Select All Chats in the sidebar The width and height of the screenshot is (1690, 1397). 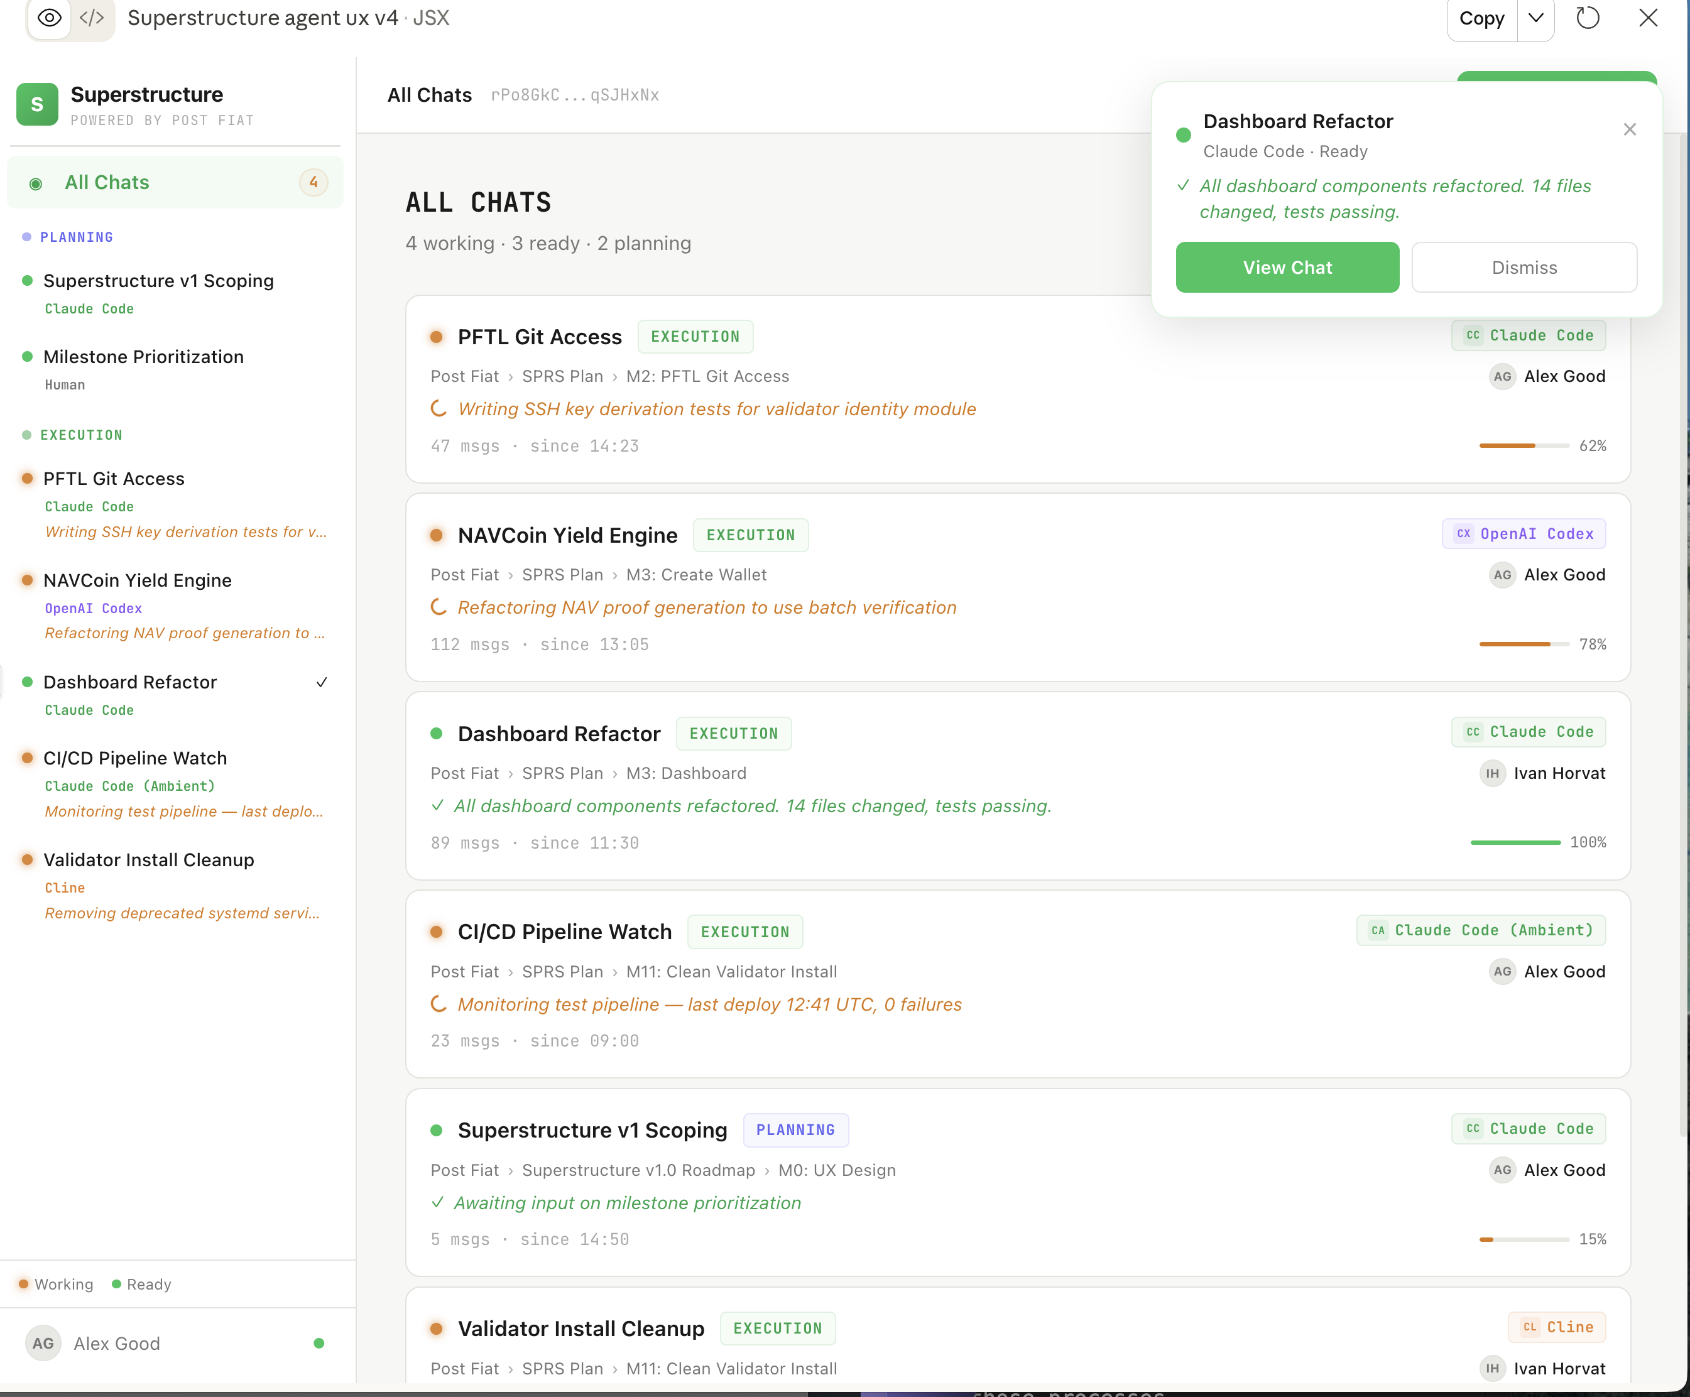click(x=106, y=182)
